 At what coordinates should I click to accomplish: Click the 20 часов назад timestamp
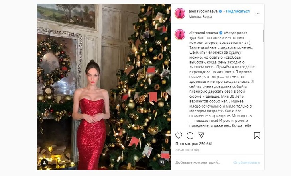[x=187, y=150]
